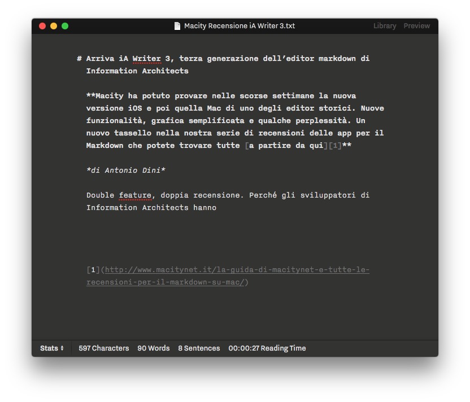The width and height of the screenshot is (470, 402).
Task: Click the underlined word 'feature'
Action: coord(135,195)
